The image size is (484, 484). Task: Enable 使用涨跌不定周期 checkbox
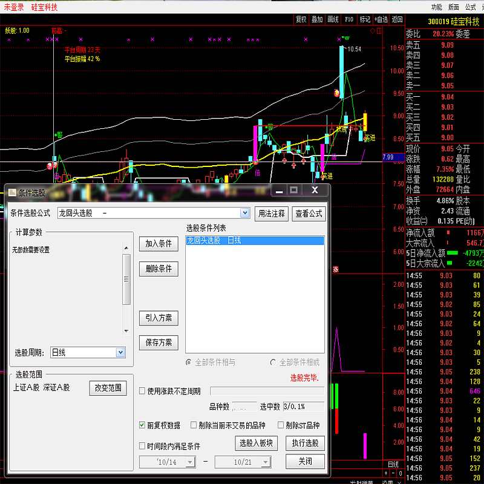pos(142,391)
